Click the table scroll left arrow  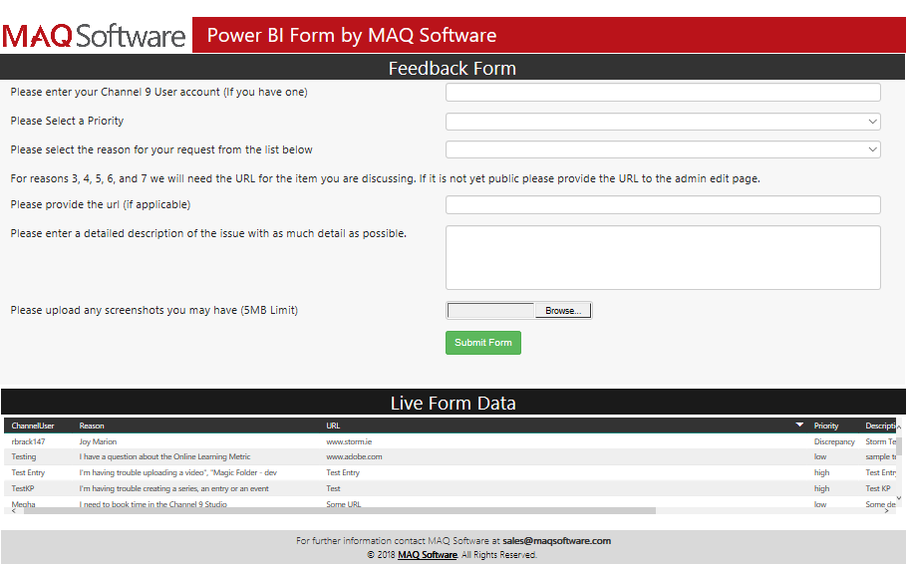pos(14,511)
